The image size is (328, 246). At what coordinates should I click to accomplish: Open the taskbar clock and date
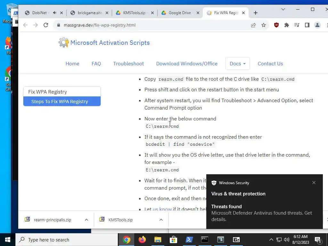300,240
